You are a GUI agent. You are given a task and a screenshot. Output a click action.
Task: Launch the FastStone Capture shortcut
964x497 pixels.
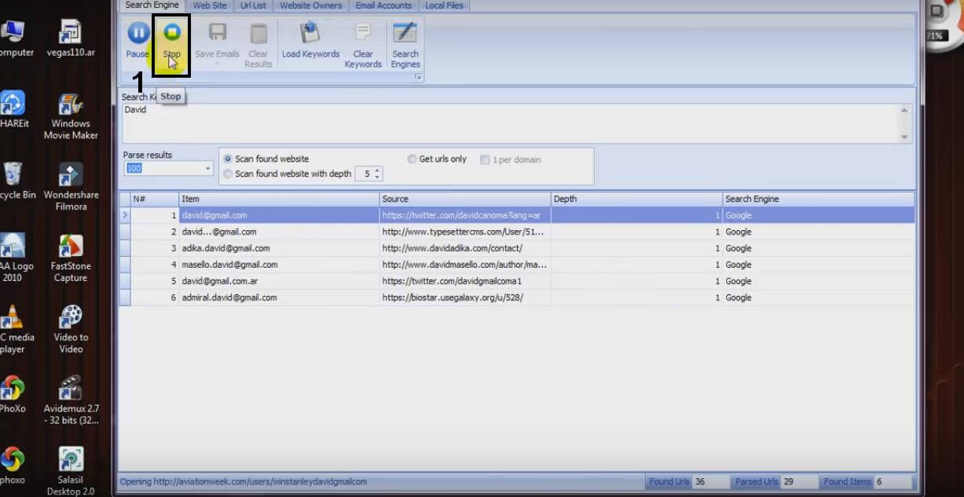(x=71, y=259)
